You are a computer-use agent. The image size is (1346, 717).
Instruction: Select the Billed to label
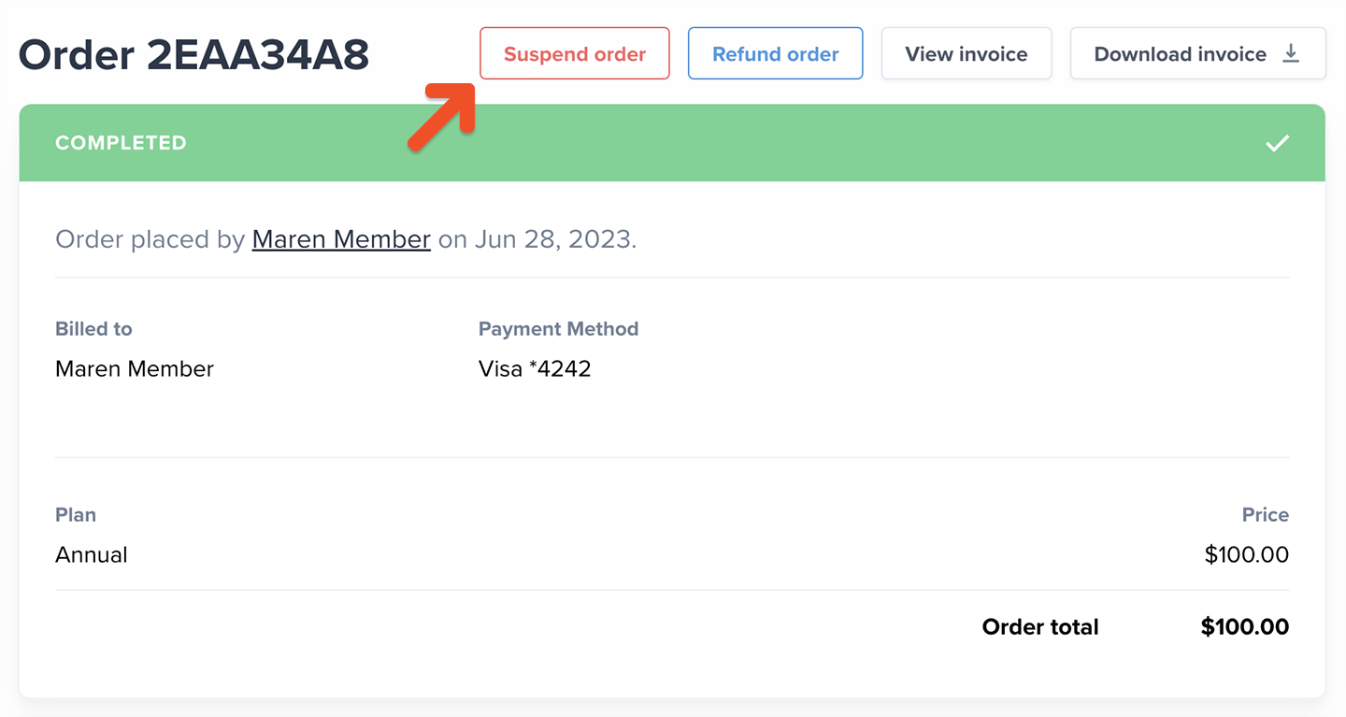(93, 329)
